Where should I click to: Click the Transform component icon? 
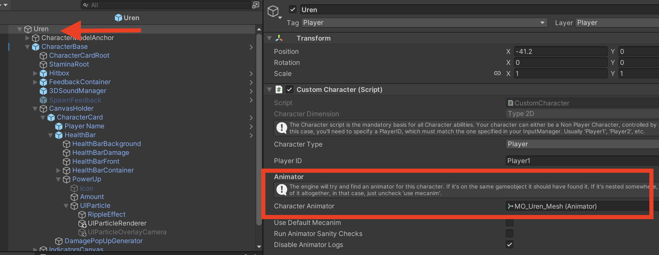pos(279,38)
